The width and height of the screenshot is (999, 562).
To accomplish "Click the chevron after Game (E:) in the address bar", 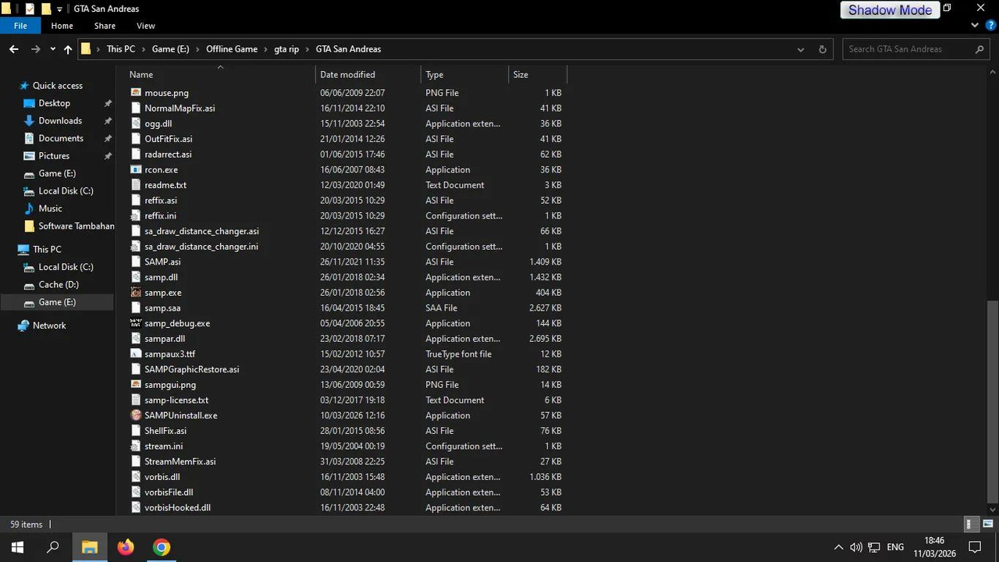I will point(197,49).
